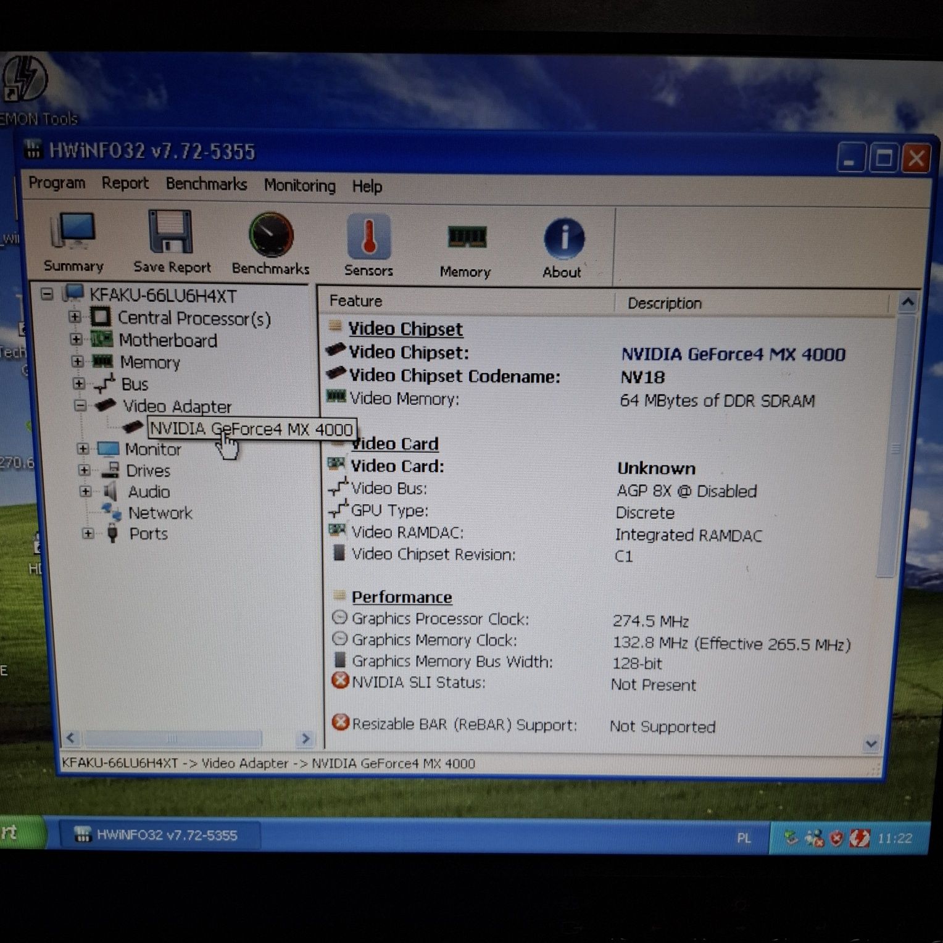Click tree pane scroll right arrow
Screen dimensions: 943x943
point(305,739)
